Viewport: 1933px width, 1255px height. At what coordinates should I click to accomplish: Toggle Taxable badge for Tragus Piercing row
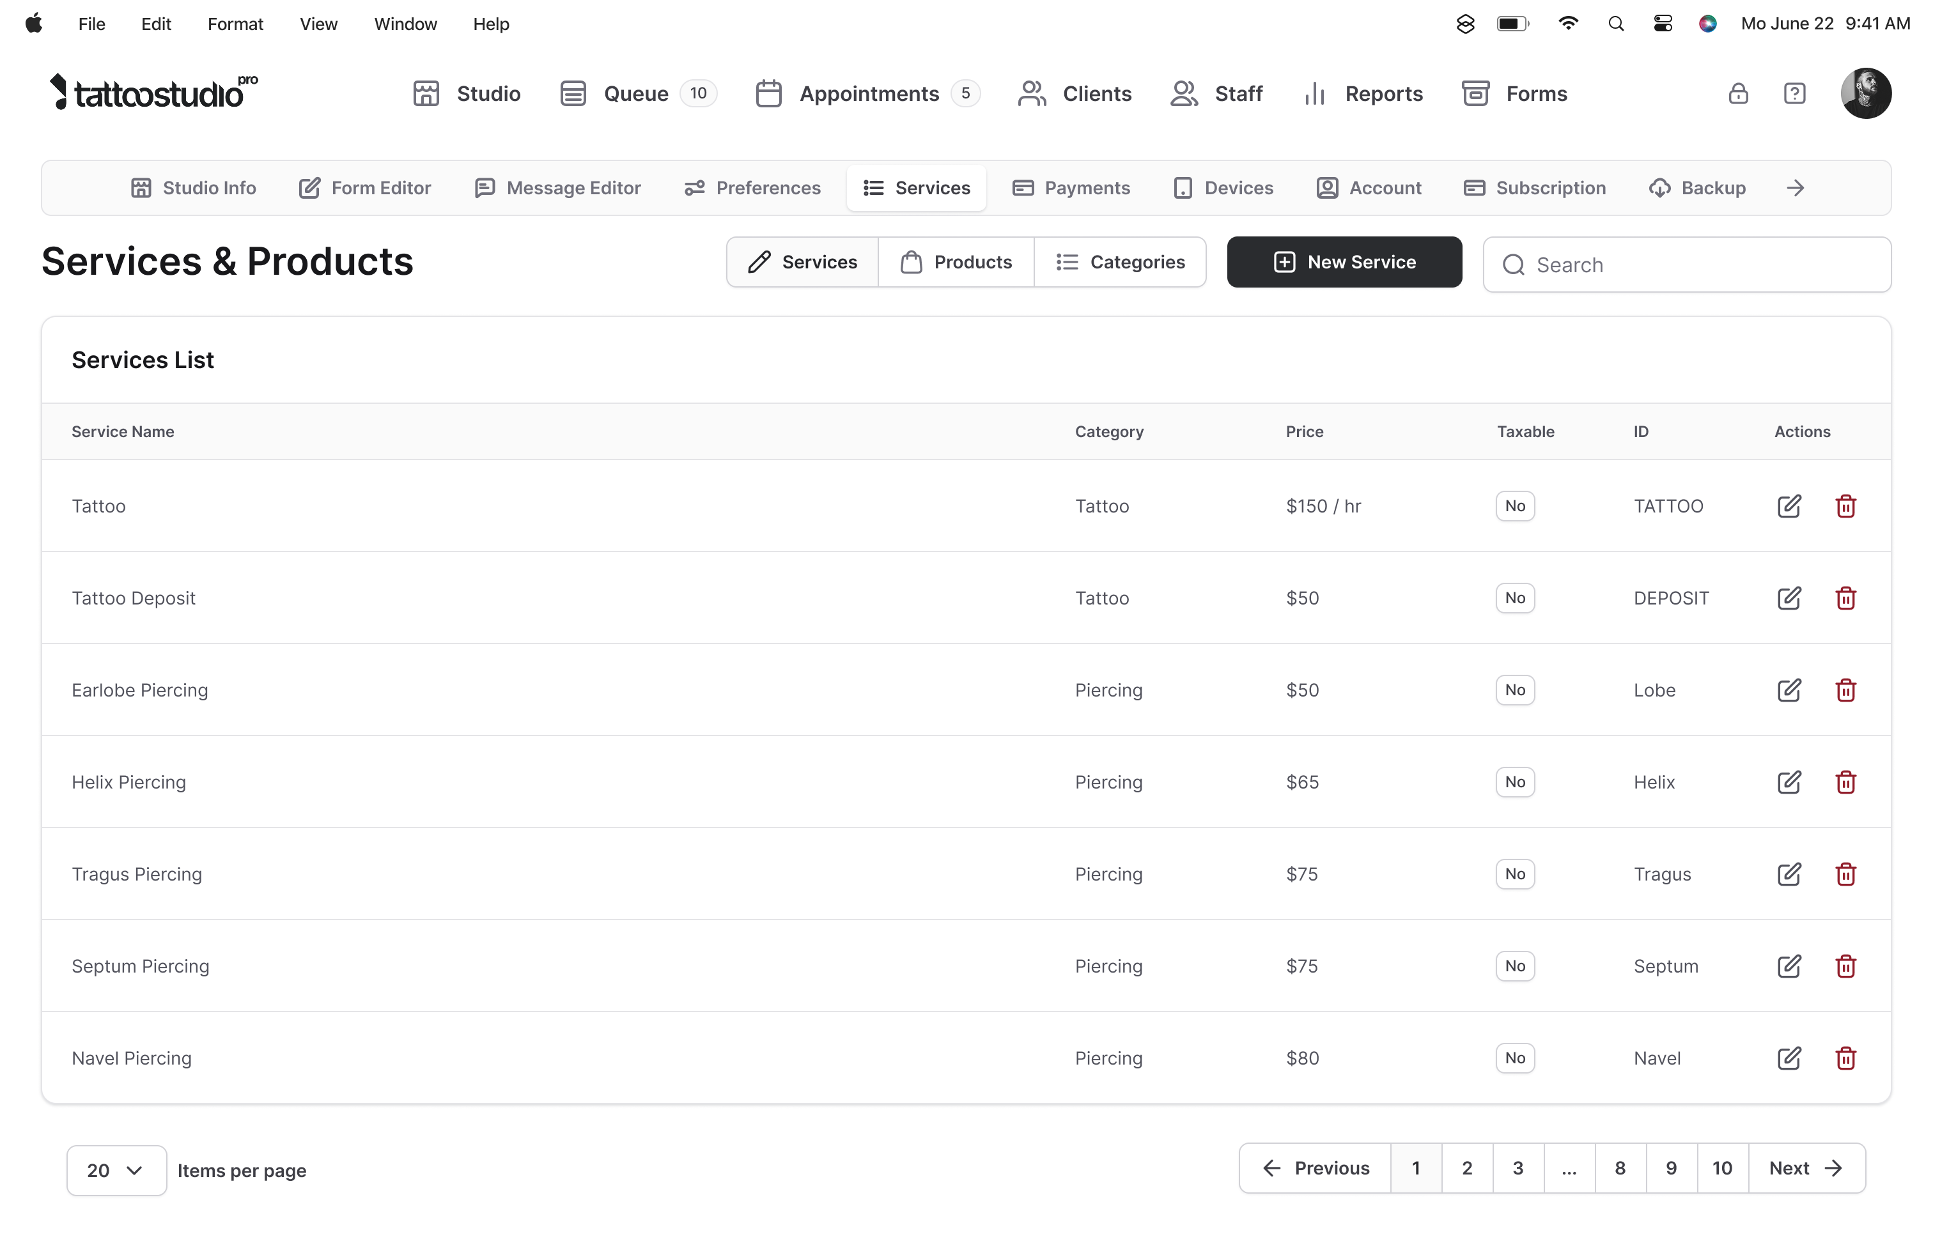pyautogui.click(x=1515, y=874)
